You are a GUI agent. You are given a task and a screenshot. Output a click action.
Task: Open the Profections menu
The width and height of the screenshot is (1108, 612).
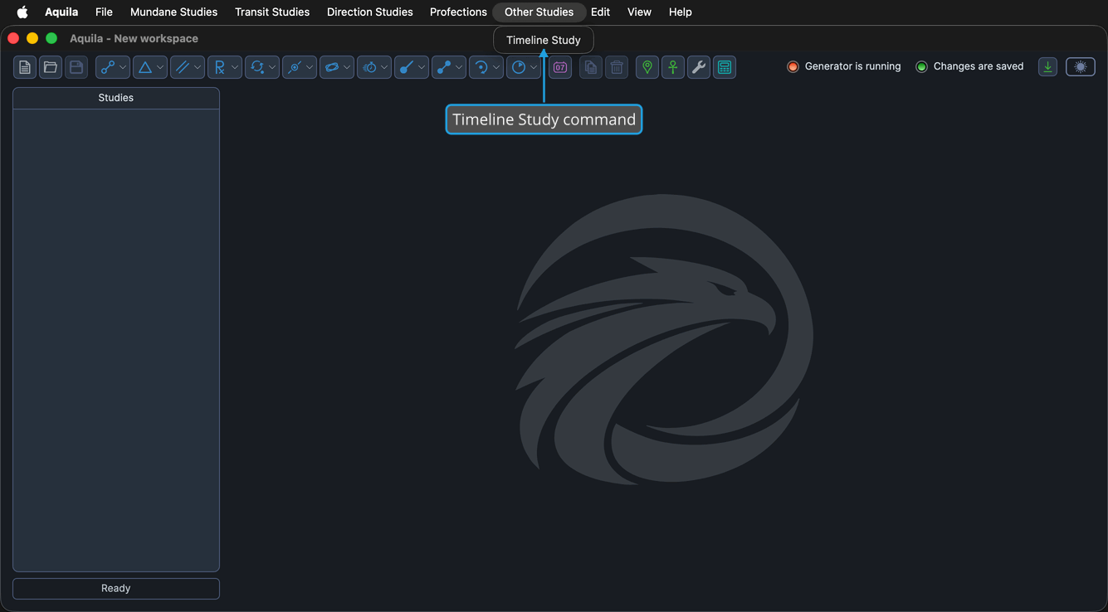(458, 12)
